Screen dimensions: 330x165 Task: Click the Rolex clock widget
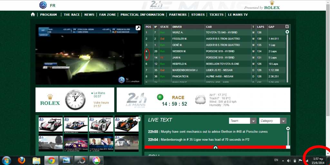tap(75, 100)
